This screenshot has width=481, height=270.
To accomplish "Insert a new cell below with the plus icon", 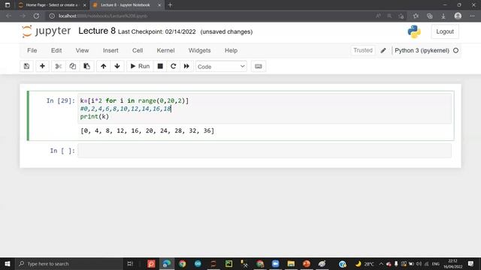I will click(42, 66).
